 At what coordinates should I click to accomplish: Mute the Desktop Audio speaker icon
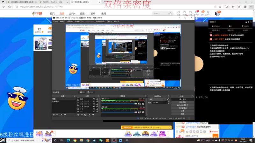pos(139,112)
